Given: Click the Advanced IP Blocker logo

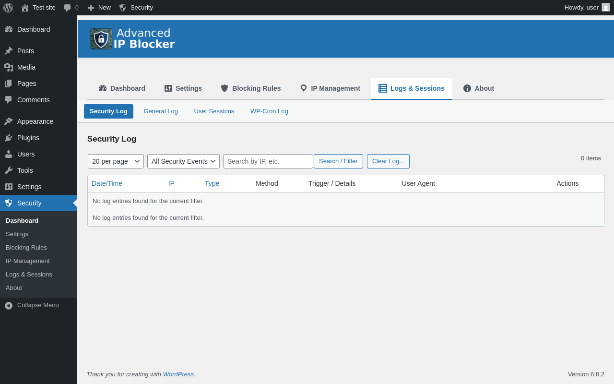Looking at the screenshot, I should point(132,39).
